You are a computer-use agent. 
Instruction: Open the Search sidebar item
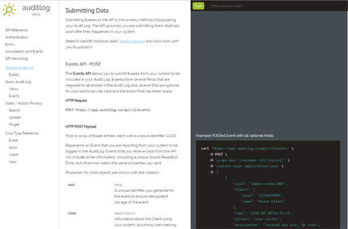point(14,110)
